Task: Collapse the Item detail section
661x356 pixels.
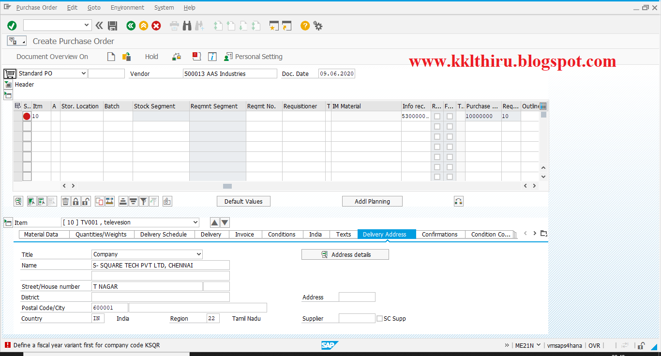Action: click(x=8, y=222)
